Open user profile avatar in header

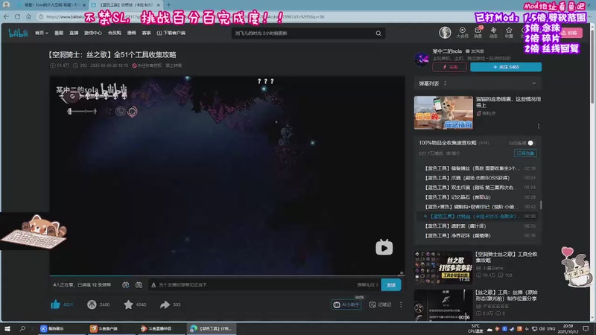click(445, 33)
